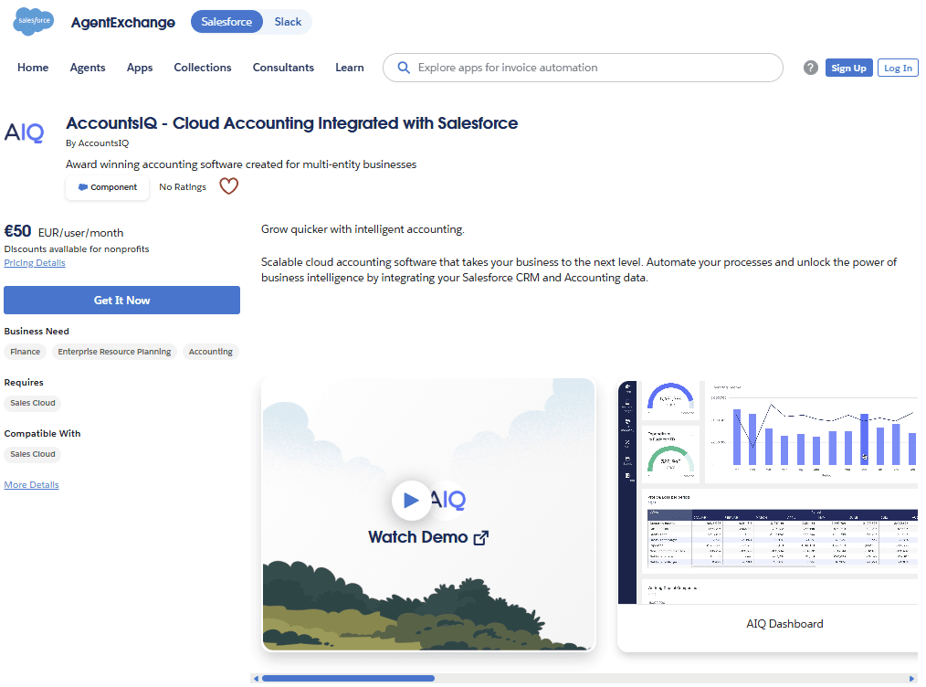Click the scrollbar right arrow
This screenshot has height=687, width=926.
(911, 678)
